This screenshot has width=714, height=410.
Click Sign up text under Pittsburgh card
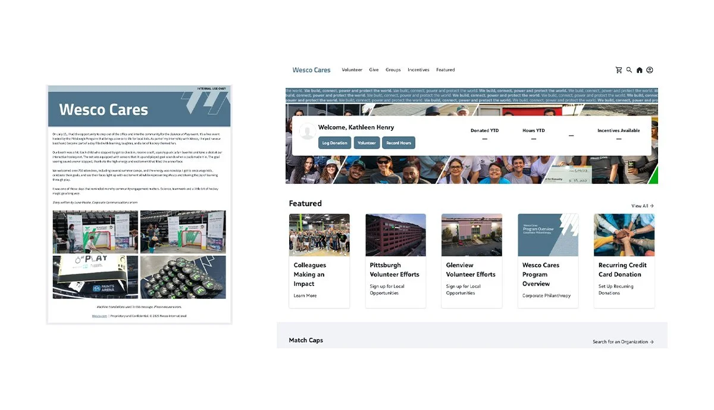tap(387, 290)
